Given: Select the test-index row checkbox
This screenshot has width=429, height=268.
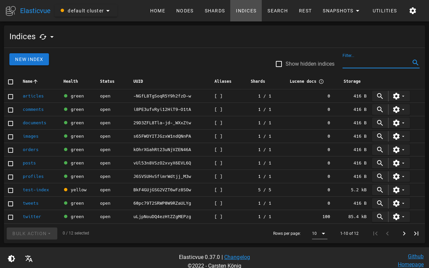Looking at the screenshot, I should coord(11,190).
